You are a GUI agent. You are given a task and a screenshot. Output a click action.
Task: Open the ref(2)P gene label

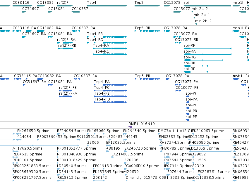tap(63, 3)
